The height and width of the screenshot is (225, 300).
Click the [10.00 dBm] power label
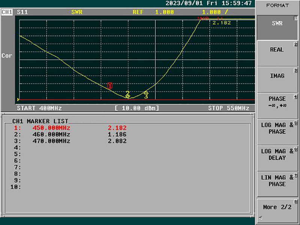click(x=137, y=108)
